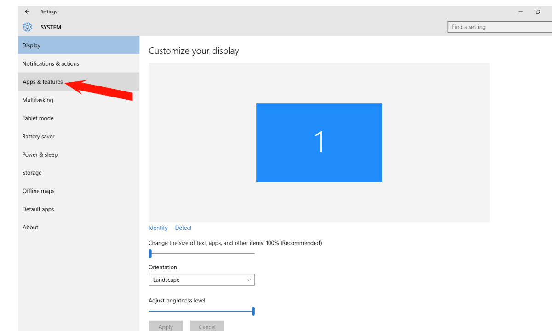Click the back arrow to go back
This screenshot has height=331, width=552.
(x=27, y=11)
